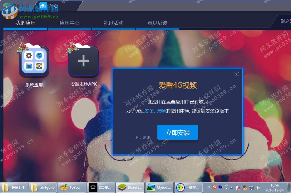Click the network status icon in the tray
Screen dimensions: 291x193
251,188
